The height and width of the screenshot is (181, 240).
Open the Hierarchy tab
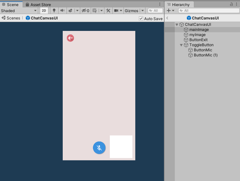(x=179, y=4)
